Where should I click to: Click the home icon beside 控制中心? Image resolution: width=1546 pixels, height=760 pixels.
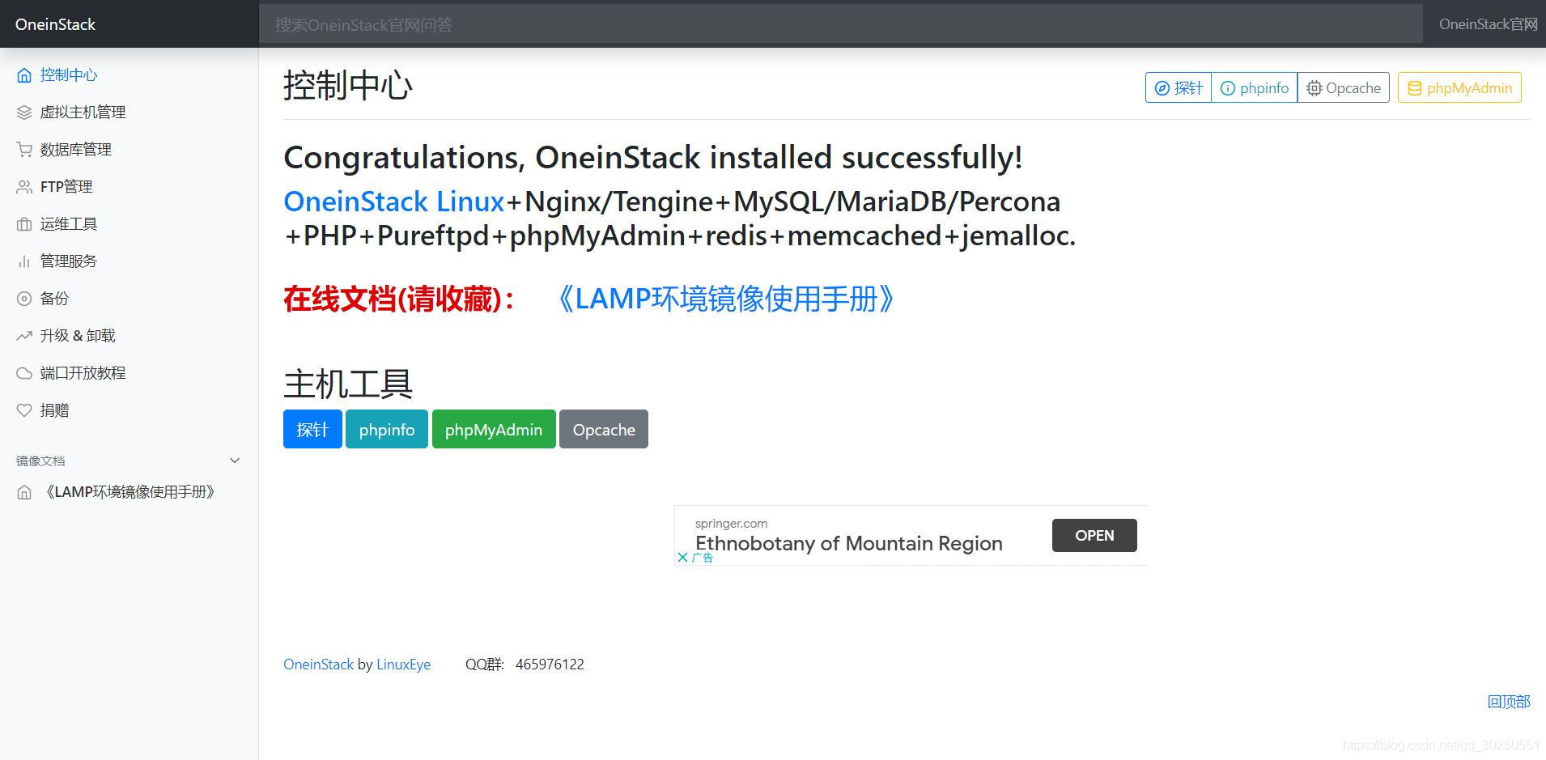(24, 75)
